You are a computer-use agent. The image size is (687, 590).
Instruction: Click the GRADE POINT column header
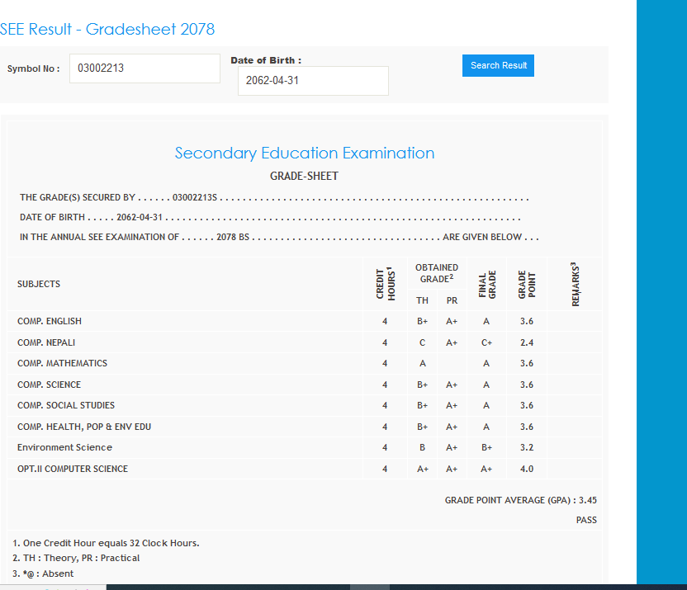527,285
